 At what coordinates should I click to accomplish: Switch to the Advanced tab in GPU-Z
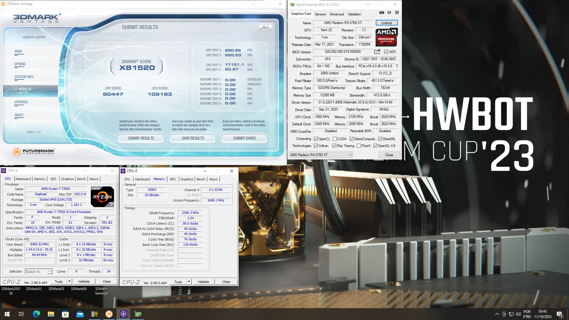[337, 14]
